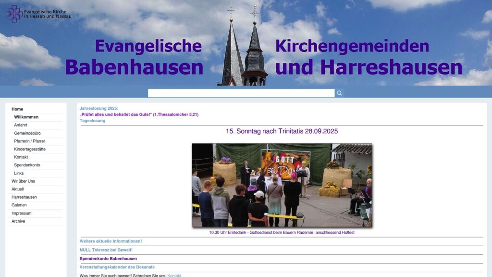492x277 pixels.
Task: Open the Spendenkonto sidebar entry
Action: pyautogui.click(x=26, y=165)
